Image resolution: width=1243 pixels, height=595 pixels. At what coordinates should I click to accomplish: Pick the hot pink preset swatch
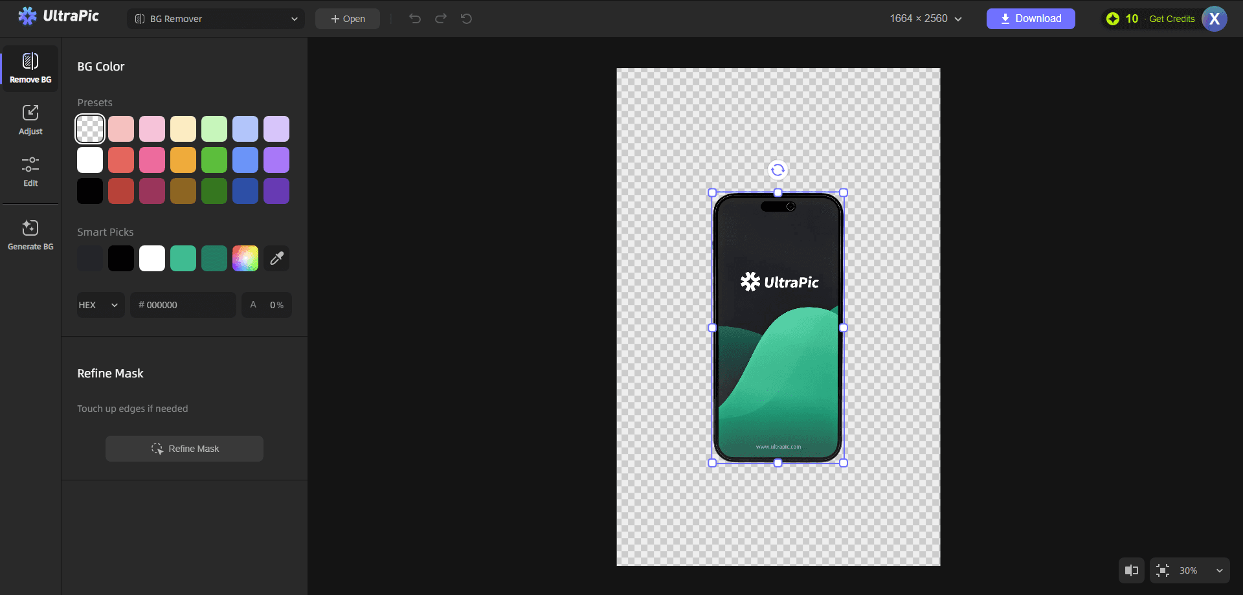(152, 160)
